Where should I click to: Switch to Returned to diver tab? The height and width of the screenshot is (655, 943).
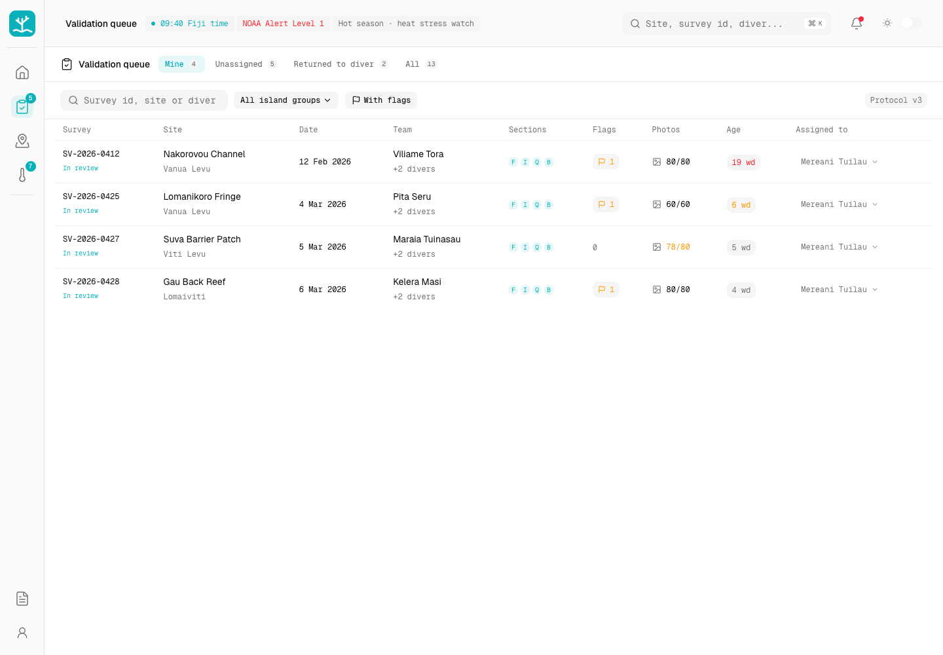point(341,64)
